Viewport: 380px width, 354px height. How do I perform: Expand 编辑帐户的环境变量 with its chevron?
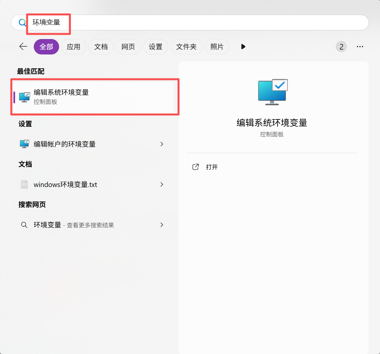161,144
